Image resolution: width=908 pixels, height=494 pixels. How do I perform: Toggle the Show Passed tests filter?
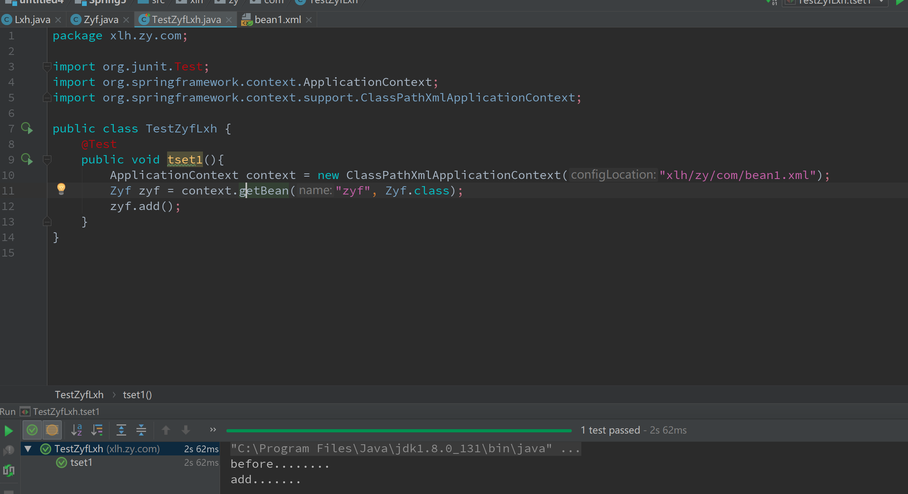coord(32,430)
